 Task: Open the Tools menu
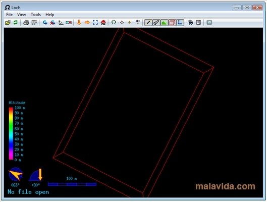pos(36,15)
